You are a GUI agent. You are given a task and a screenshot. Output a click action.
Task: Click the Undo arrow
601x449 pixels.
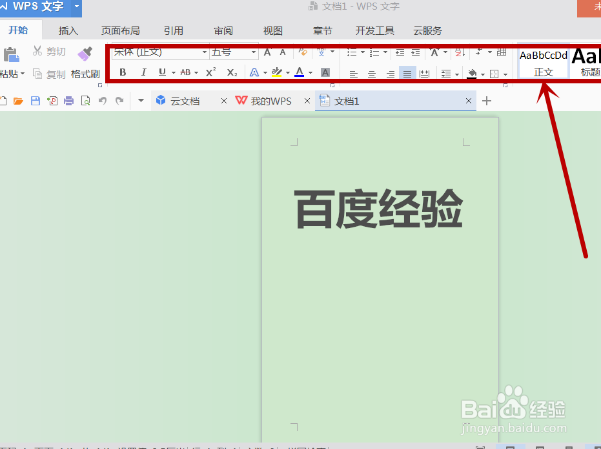[x=103, y=101]
